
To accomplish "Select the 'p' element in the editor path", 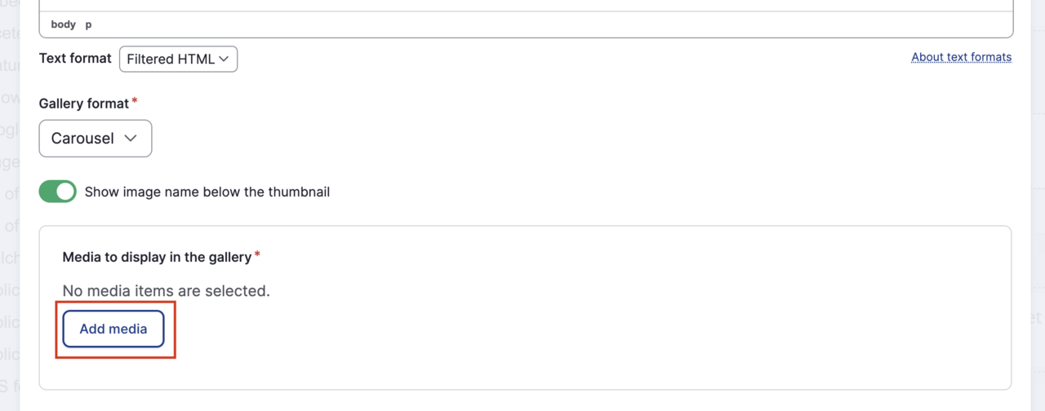I will click(89, 24).
